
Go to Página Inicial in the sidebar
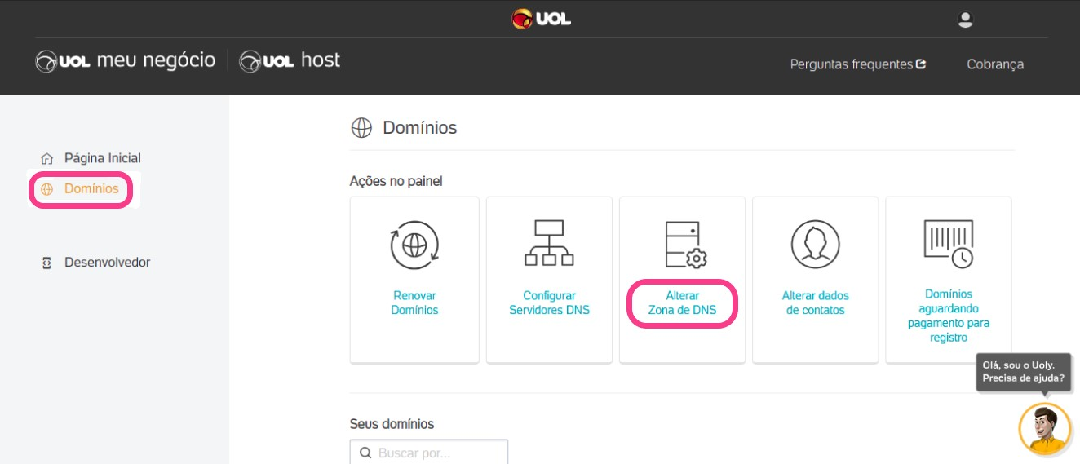pos(103,158)
